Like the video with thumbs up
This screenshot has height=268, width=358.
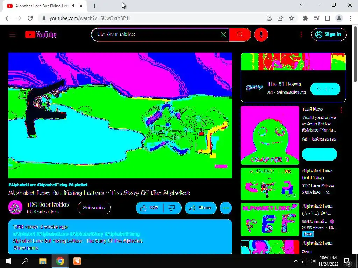[150, 208]
